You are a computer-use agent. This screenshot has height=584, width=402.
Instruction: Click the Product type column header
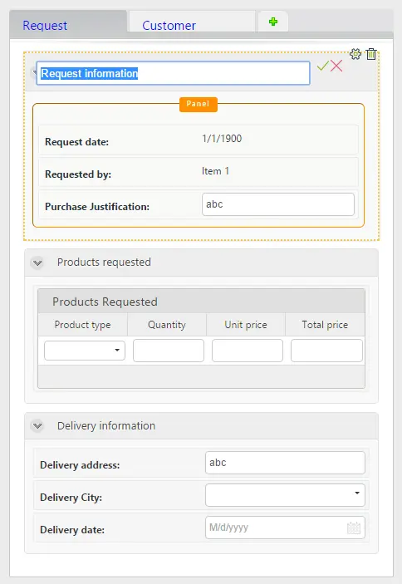click(x=82, y=325)
